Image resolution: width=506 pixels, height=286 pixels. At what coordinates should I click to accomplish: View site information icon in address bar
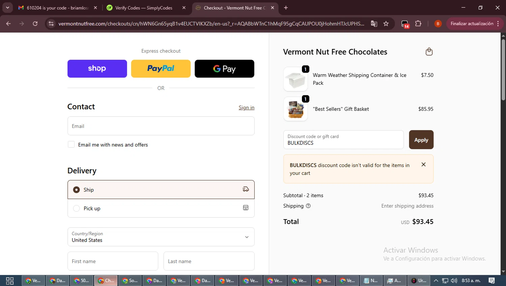pos(51,24)
